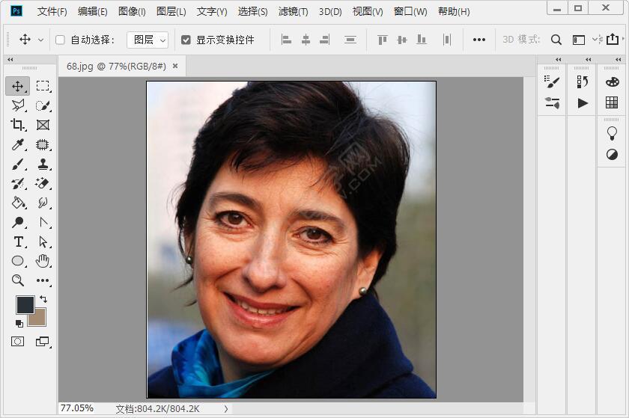Collapse the rightmost panel column arrows
This screenshot has width=629, height=418.
pos(619,59)
